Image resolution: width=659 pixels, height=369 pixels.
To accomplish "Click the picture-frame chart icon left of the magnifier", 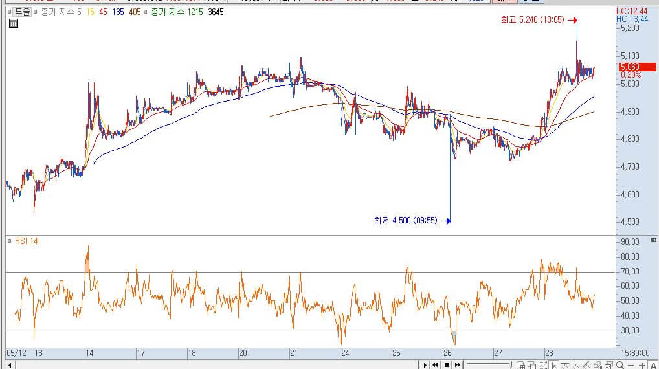I will (x=608, y=365).
